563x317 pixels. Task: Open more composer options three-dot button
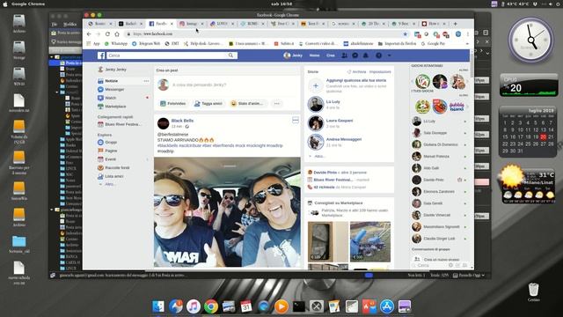coord(277,104)
